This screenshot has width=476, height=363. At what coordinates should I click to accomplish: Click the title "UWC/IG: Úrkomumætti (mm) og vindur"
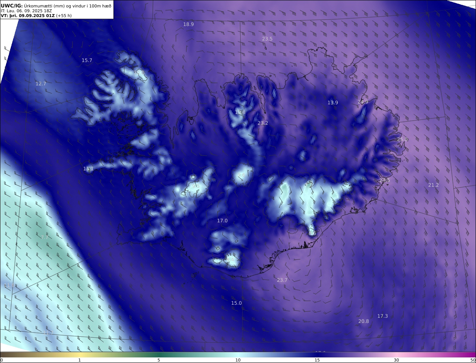point(56,6)
